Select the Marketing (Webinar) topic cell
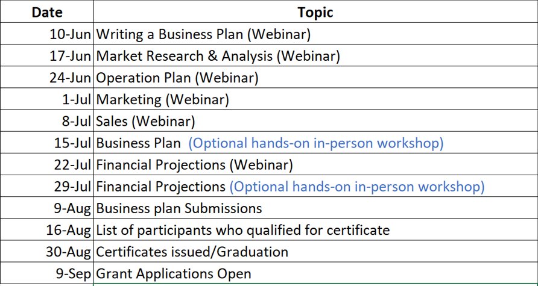Viewport: 538px width, 286px height. point(162,99)
